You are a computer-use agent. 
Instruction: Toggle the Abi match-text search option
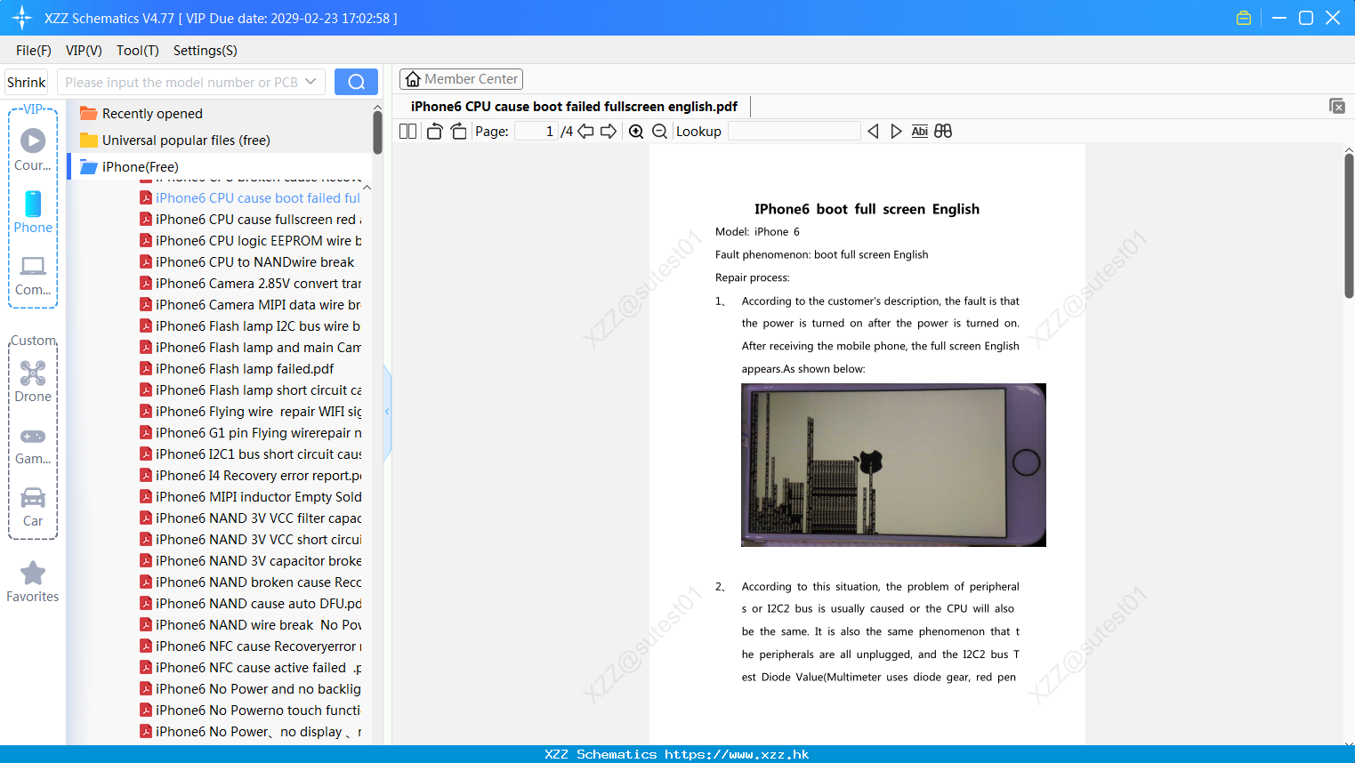pyautogui.click(x=920, y=132)
